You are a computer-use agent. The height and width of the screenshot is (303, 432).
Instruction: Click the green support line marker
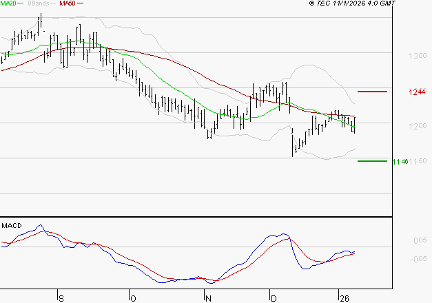click(372, 161)
